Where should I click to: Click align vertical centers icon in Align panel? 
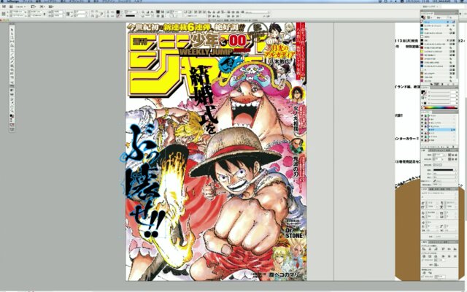tap(449, 249)
